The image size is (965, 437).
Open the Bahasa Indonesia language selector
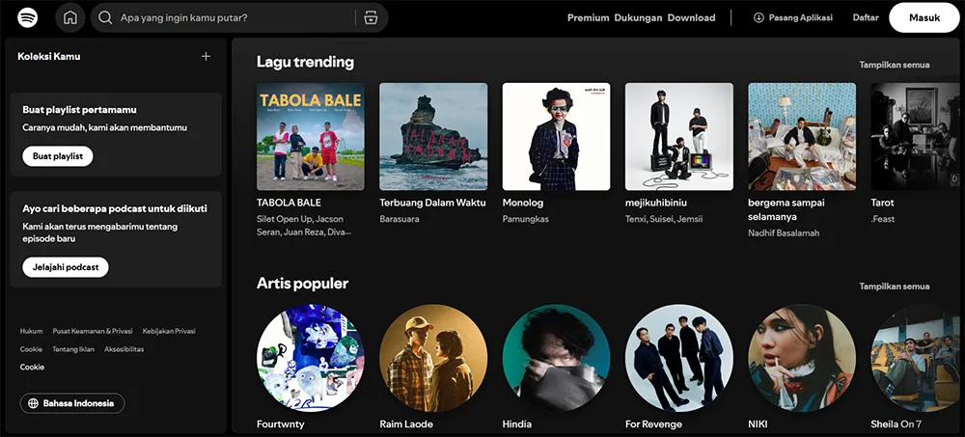coord(72,404)
